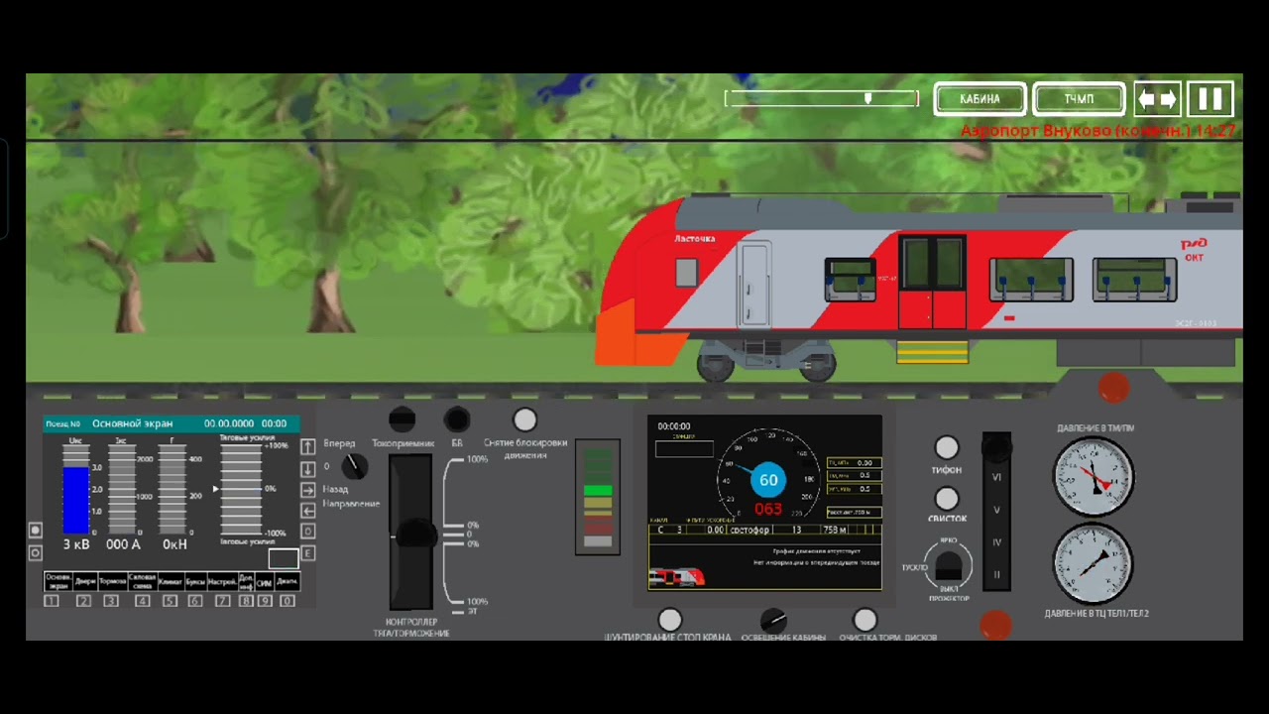This screenshot has height=714, width=1269.
Task: Click the up arrow display key
Action: click(308, 447)
